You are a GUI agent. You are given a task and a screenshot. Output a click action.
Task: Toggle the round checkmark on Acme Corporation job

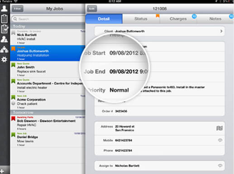coord(13,103)
